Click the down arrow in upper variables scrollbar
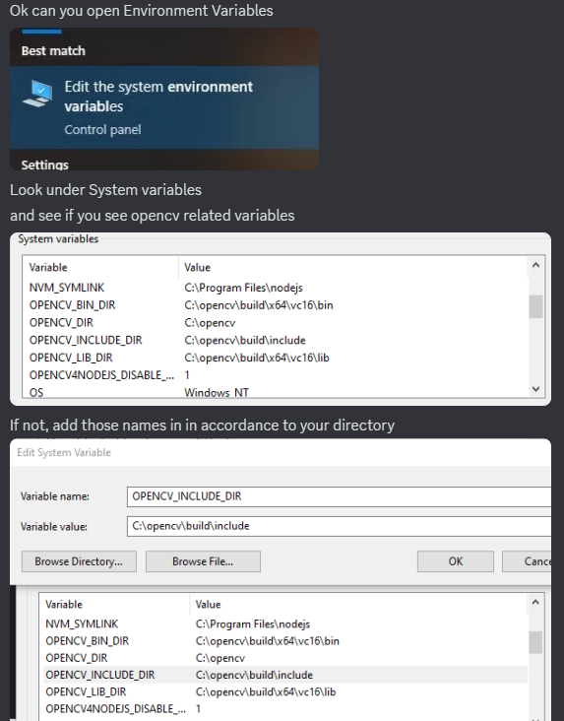The image size is (564, 721). click(x=535, y=389)
